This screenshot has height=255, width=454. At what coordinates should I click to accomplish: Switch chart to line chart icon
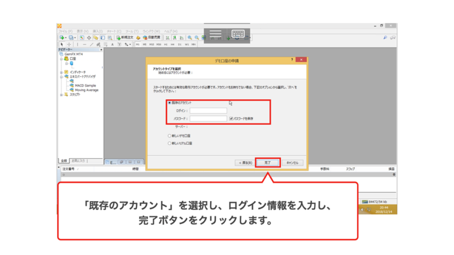click(x=182, y=38)
